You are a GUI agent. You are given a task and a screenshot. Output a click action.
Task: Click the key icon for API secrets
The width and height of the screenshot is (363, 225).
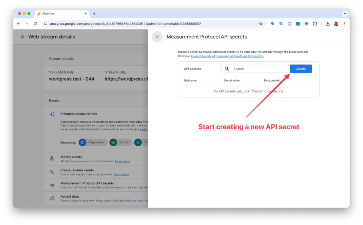point(52,185)
